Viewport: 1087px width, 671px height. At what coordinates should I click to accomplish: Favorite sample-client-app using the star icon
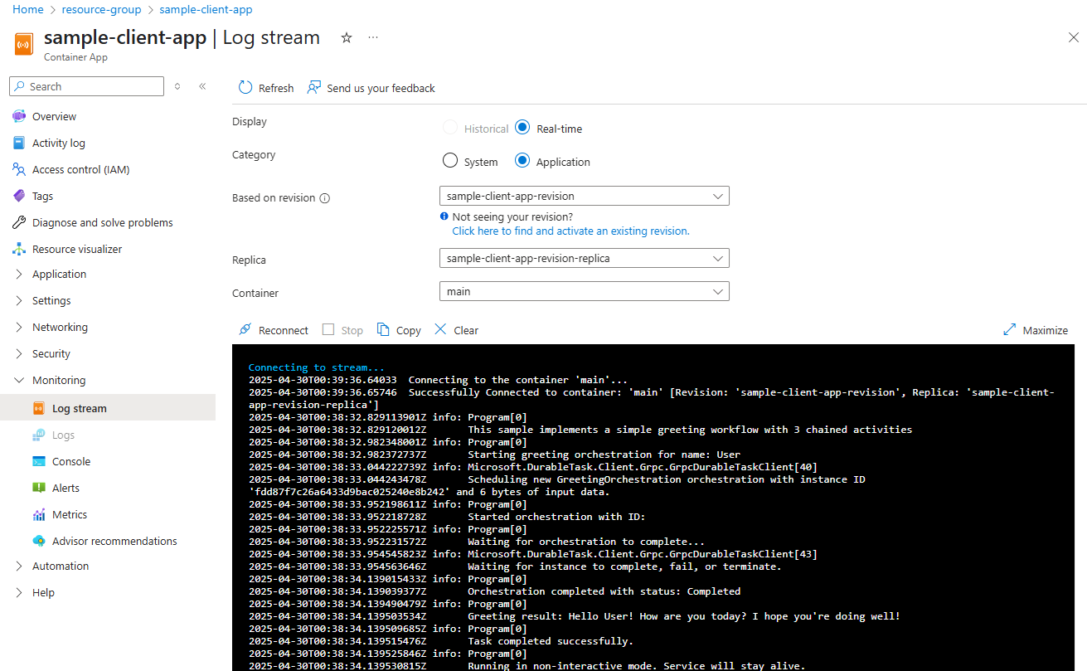click(x=346, y=37)
